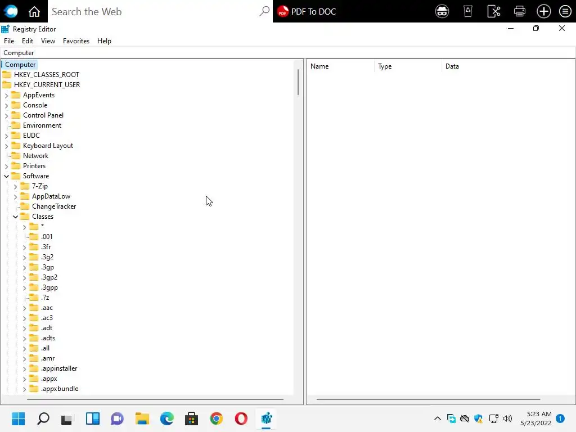Open the hamburger menu icon at top right
The width and height of the screenshot is (576, 432).
(x=565, y=11)
